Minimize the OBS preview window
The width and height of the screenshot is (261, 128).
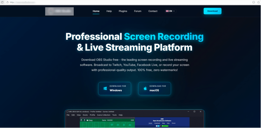pos(188,111)
